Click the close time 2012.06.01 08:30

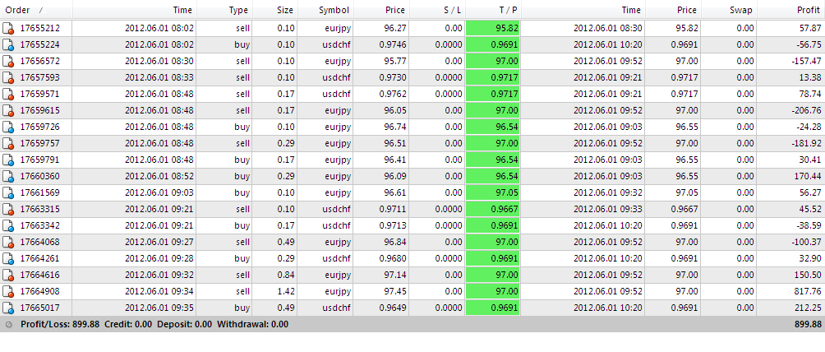click(x=607, y=29)
